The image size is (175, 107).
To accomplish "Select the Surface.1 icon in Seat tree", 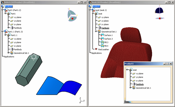I will [102, 35].
